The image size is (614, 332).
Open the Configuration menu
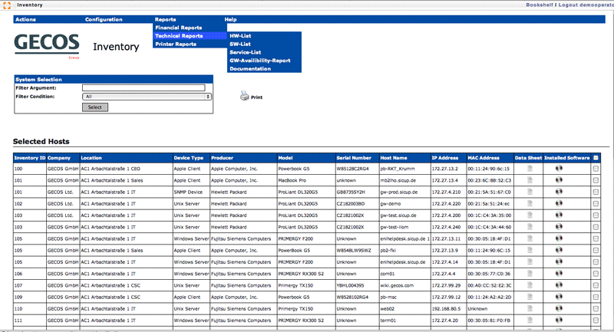click(104, 20)
